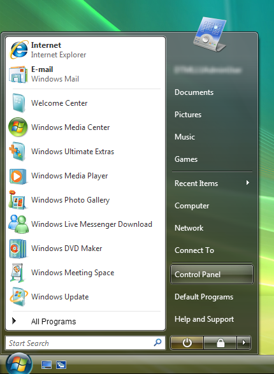
Task: Open Help and Support
Action: click(x=204, y=319)
